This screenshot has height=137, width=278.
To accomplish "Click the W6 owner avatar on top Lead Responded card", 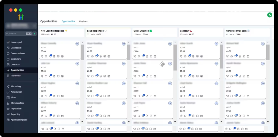I will [x=124, y=44].
